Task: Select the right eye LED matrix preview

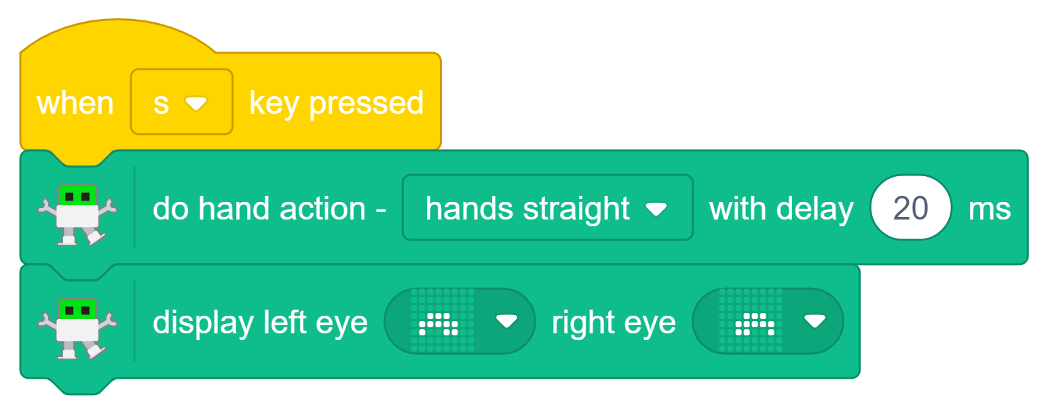Action: click(x=751, y=321)
